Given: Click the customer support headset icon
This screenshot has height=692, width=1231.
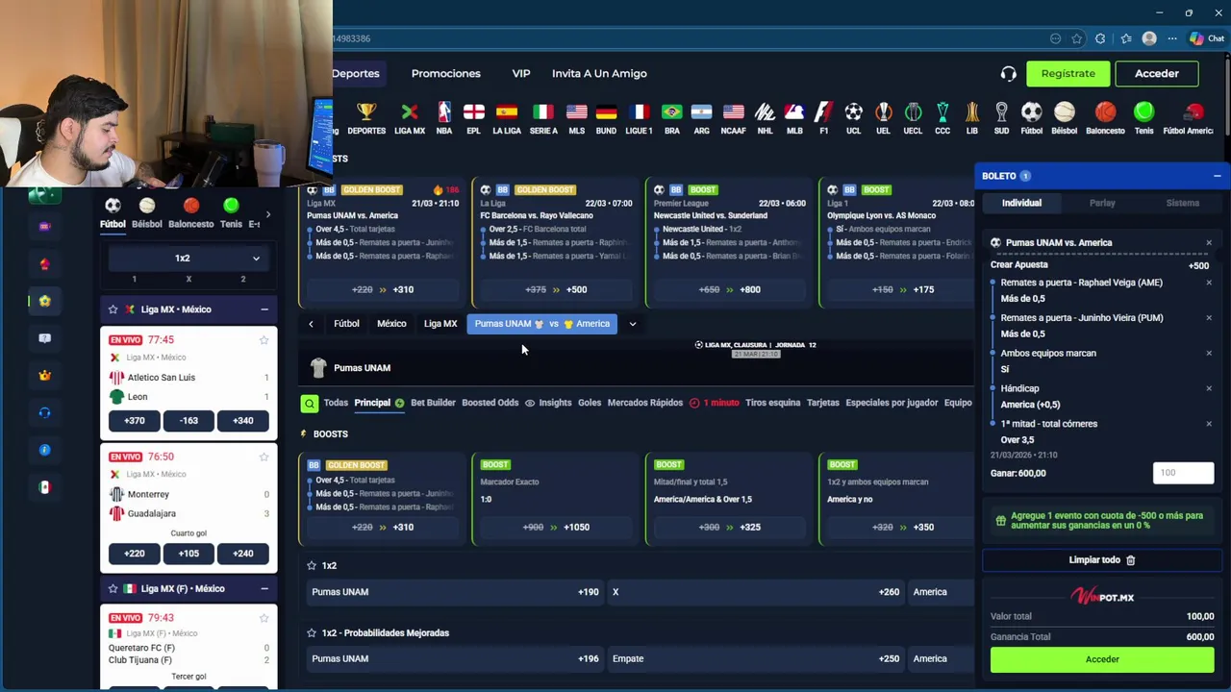Looking at the screenshot, I should [1008, 74].
